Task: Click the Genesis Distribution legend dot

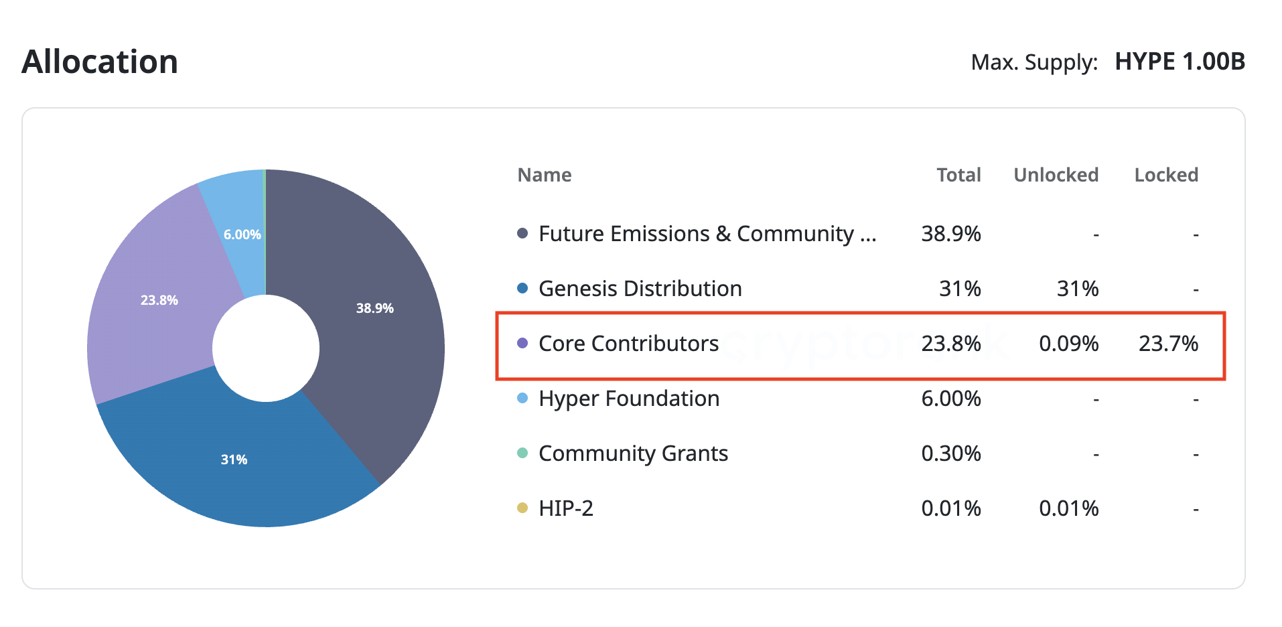Action: click(x=522, y=288)
